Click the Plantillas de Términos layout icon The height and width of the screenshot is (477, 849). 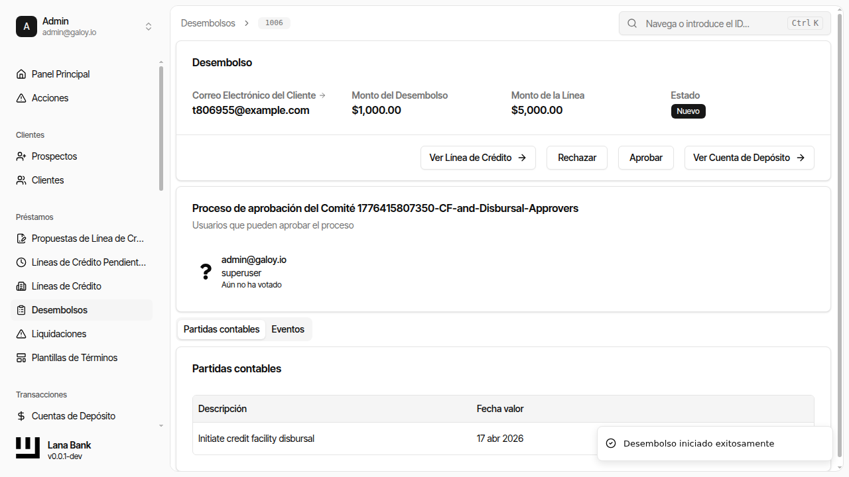[21, 358]
